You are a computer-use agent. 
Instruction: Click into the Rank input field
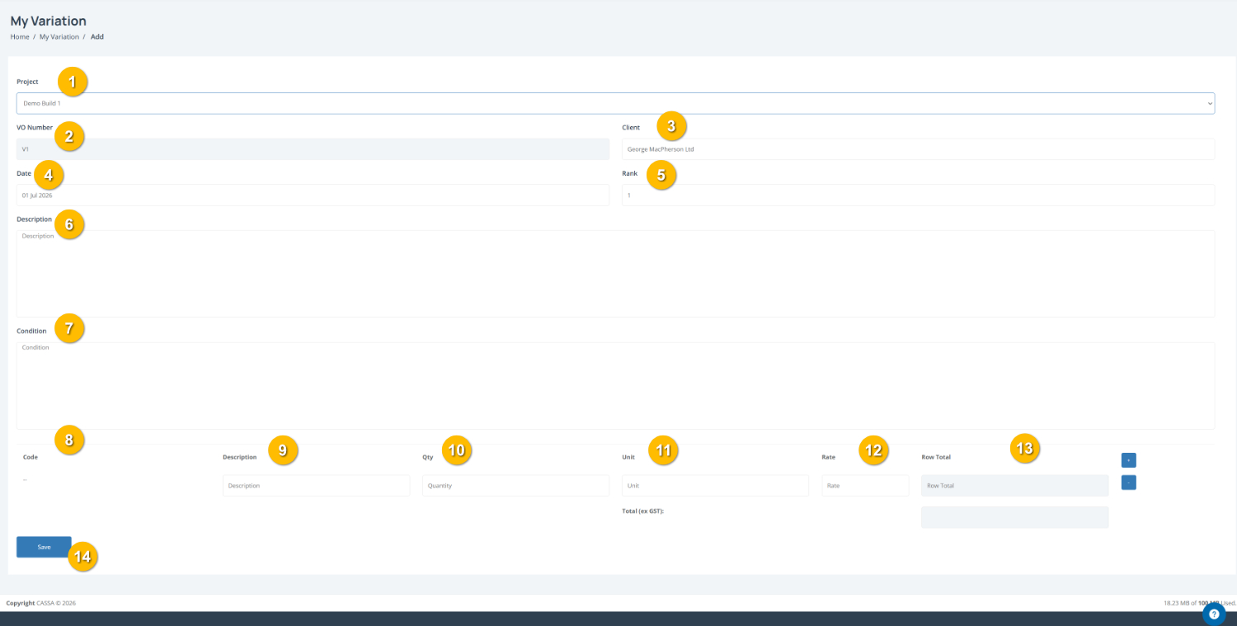point(918,195)
